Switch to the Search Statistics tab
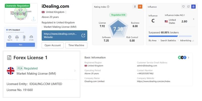The width and height of the screenshot is (202, 101). (169, 40)
